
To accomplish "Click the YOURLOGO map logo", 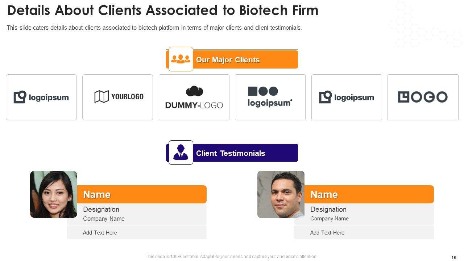I will (x=117, y=97).
